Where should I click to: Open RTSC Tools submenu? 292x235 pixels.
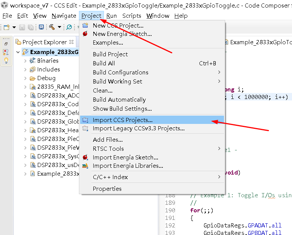pyautogui.click(x=152, y=148)
